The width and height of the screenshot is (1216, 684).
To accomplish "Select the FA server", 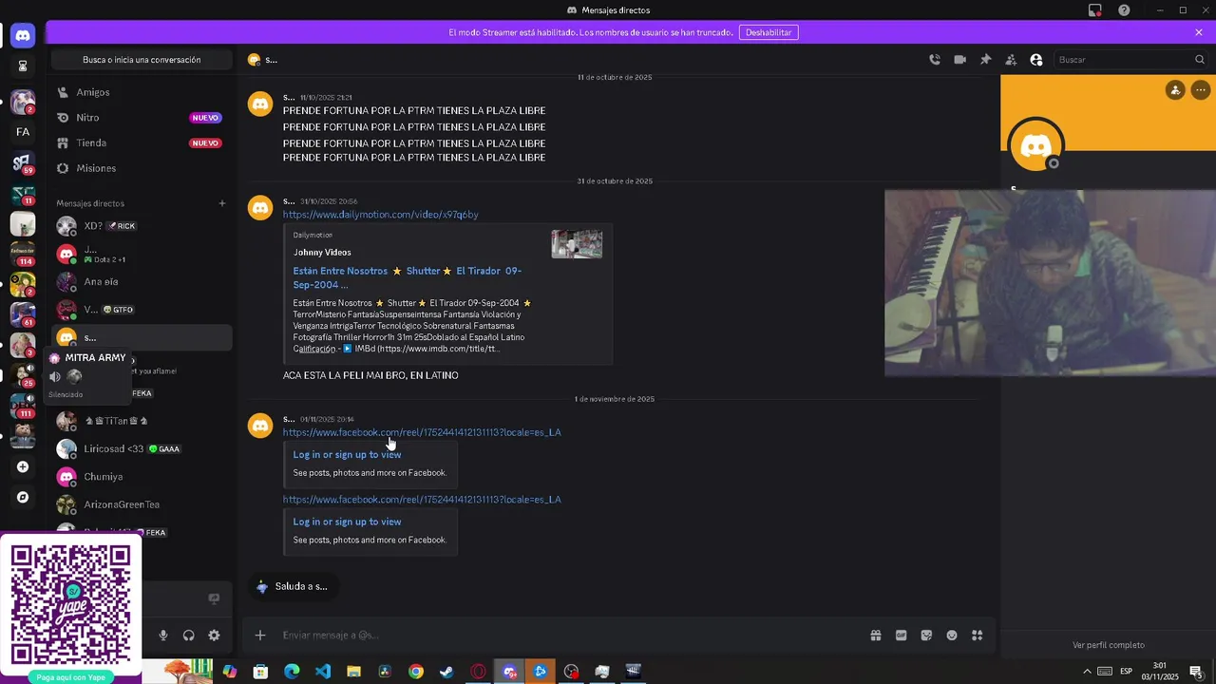I will [x=23, y=132].
